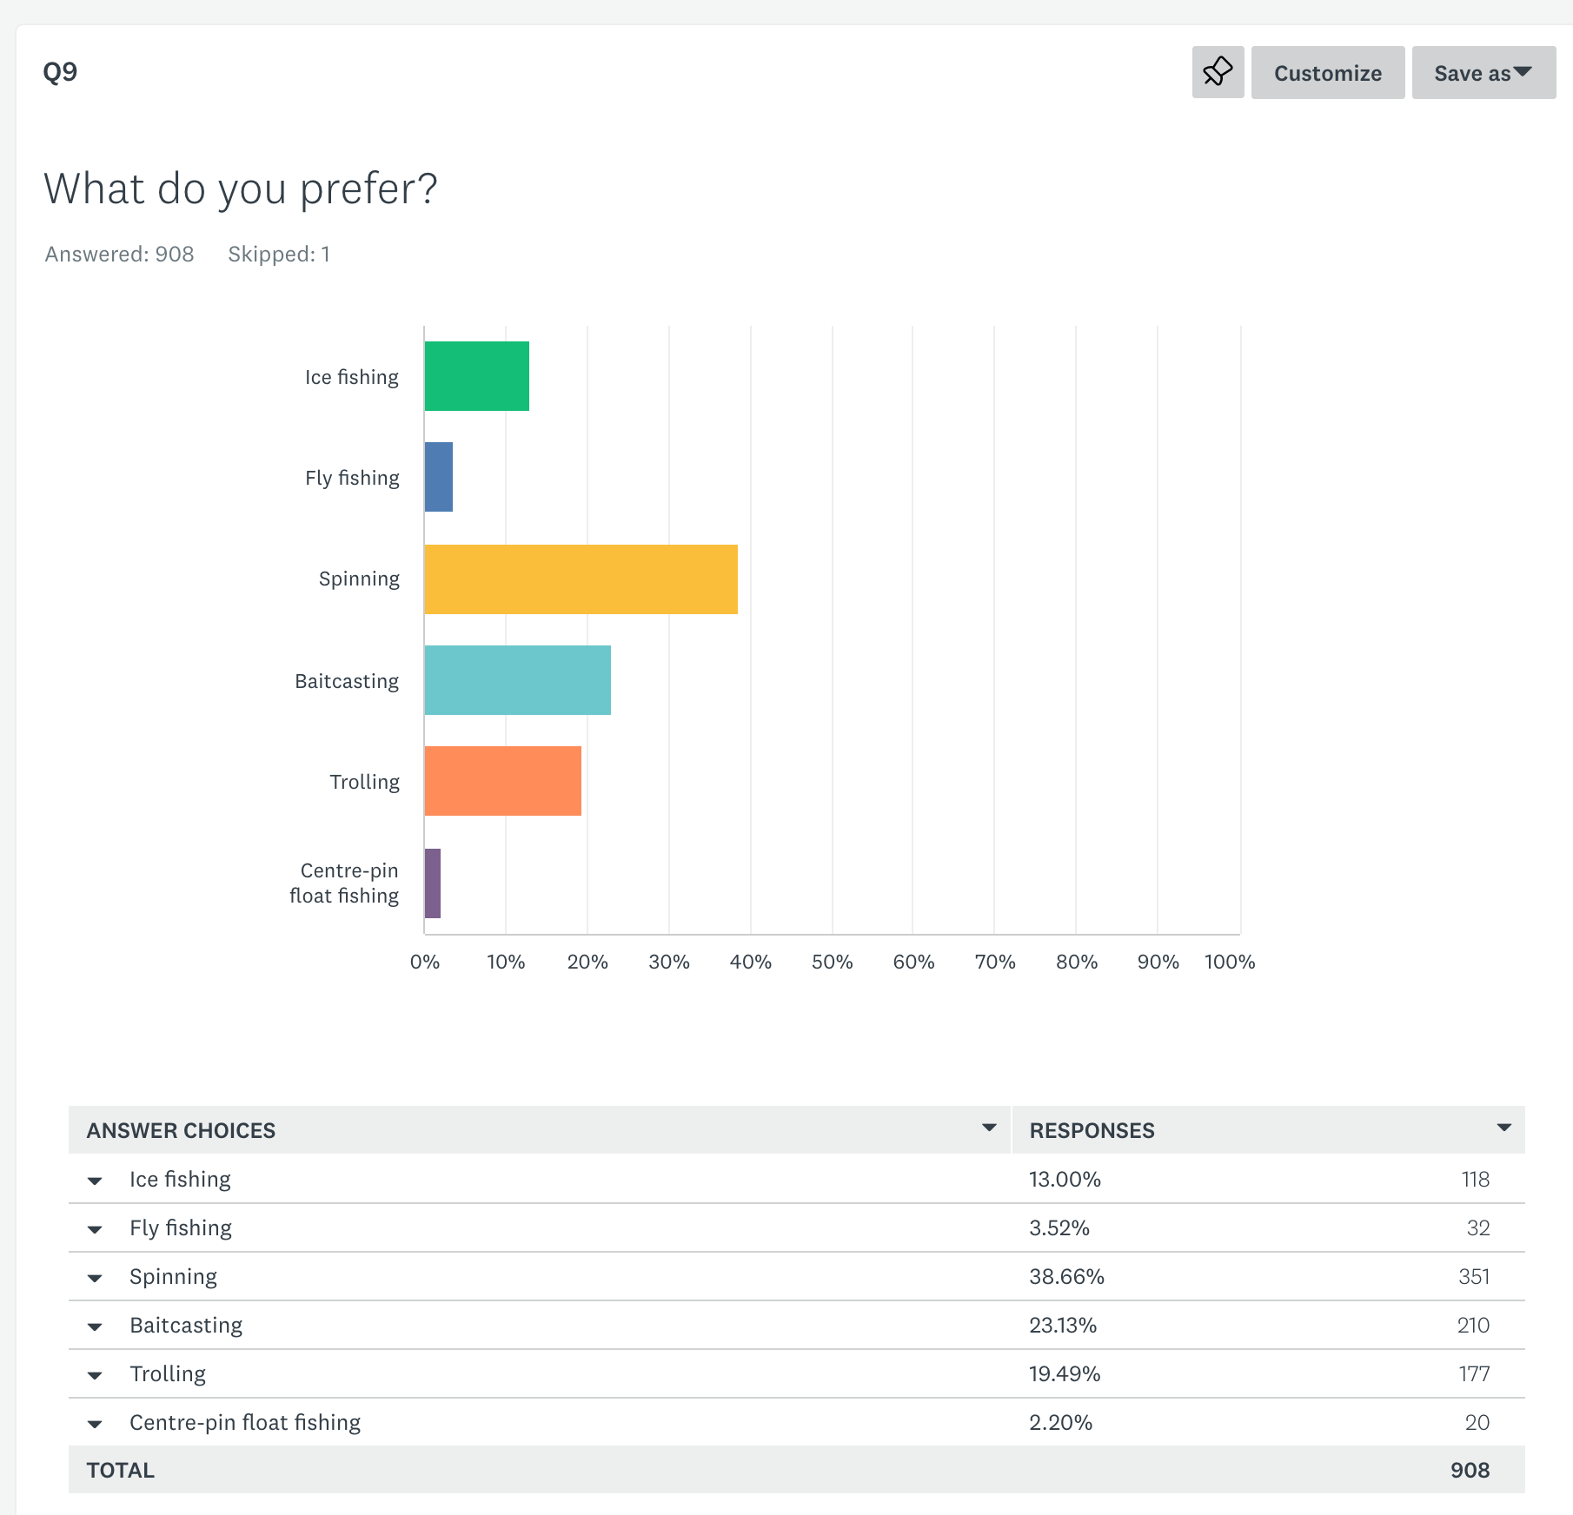
Task: Click the 50% axis tick label
Action: click(832, 962)
